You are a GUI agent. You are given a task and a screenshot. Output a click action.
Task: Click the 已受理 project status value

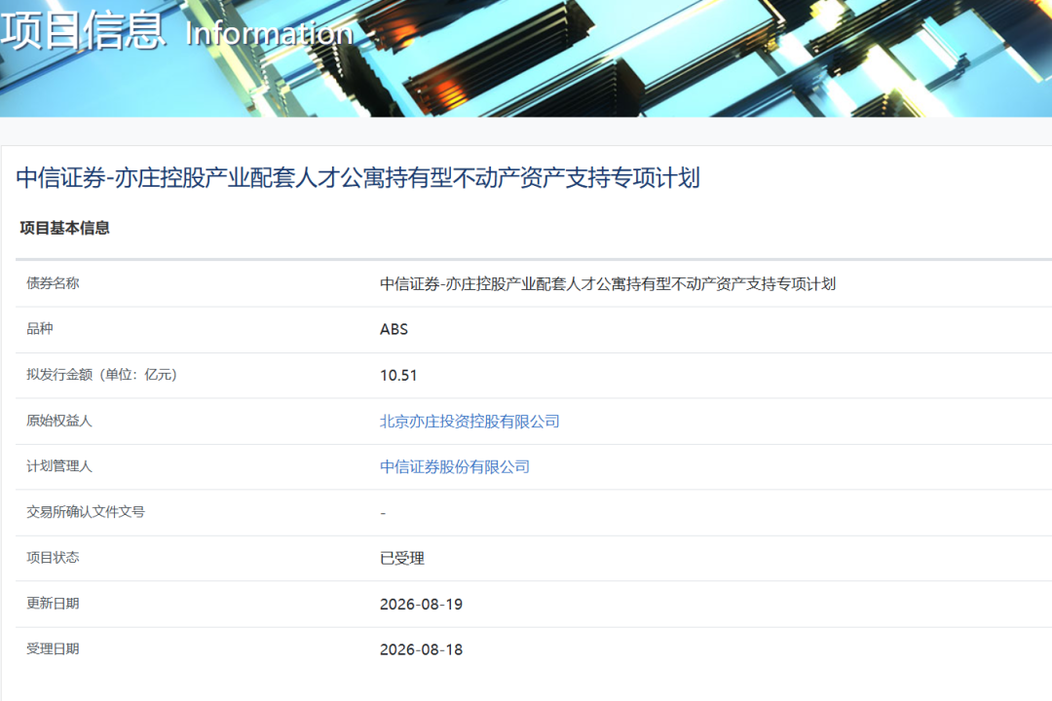point(402,558)
